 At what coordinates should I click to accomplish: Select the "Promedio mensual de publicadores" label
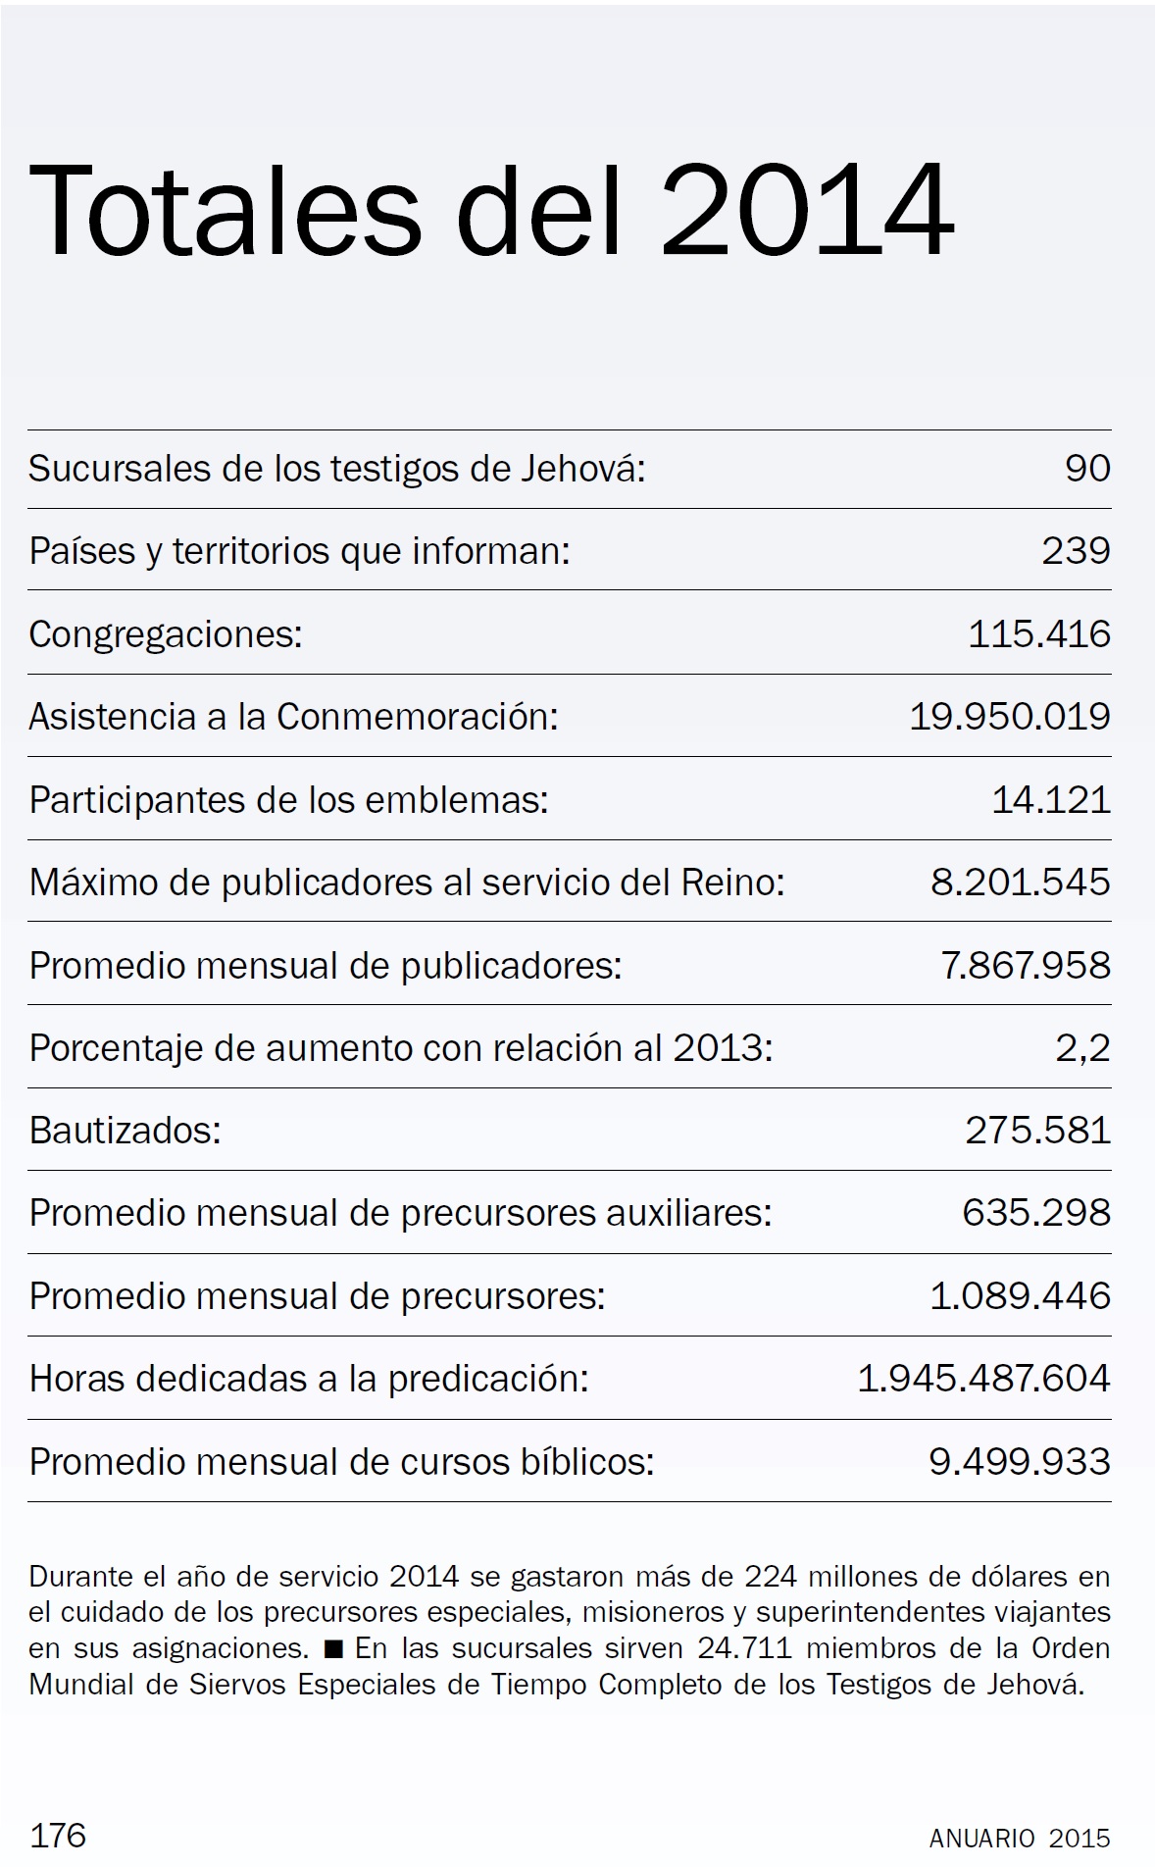[326, 966]
